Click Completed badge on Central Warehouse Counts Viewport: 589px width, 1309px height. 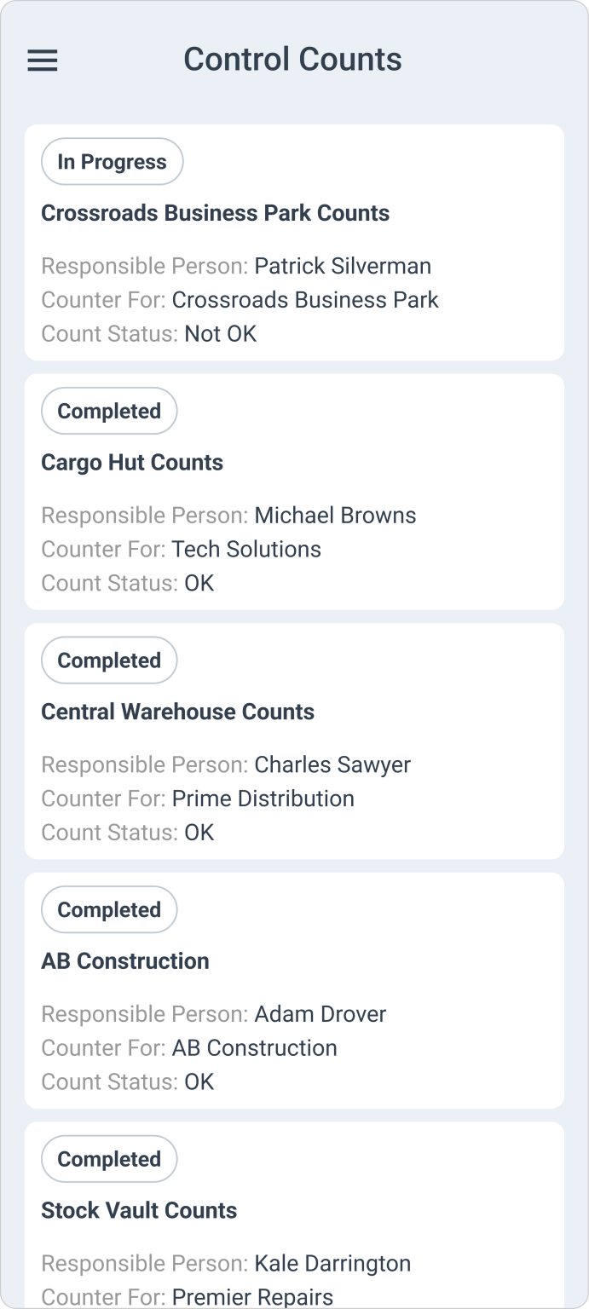(109, 660)
